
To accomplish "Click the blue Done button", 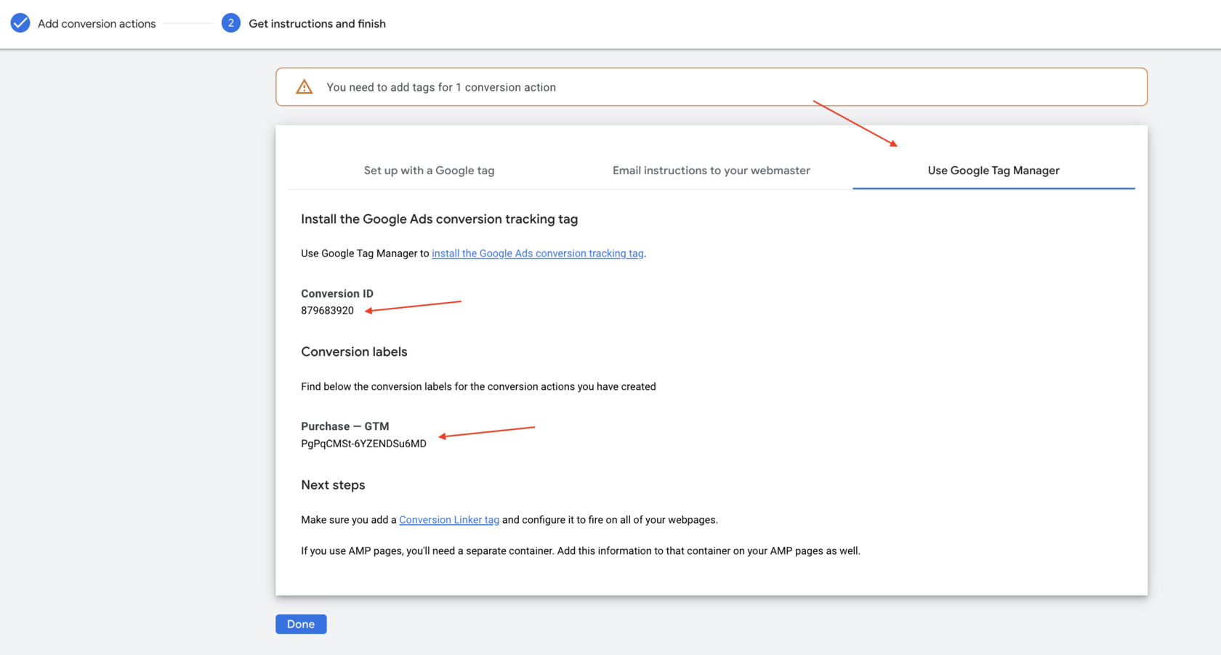I will [301, 624].
